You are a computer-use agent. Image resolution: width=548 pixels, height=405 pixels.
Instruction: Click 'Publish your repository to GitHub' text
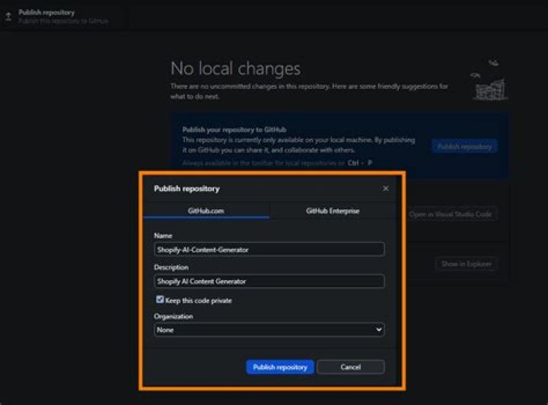(x=234, y=129)
